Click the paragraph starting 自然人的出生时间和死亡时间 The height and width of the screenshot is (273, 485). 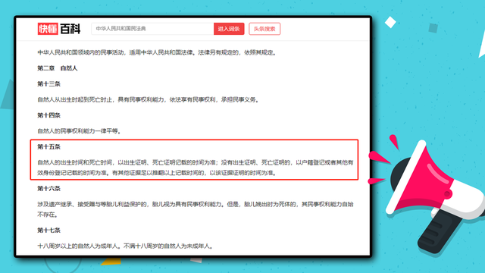[x=196, y=168]
